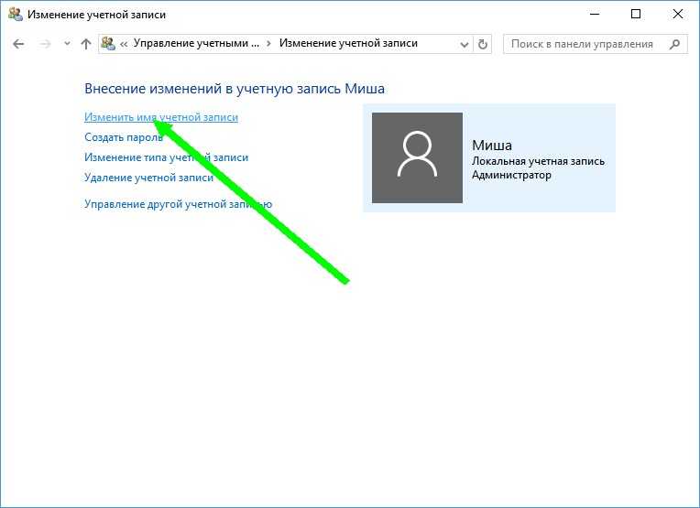Open Управление другой учетной записью link

coord(178,204)
